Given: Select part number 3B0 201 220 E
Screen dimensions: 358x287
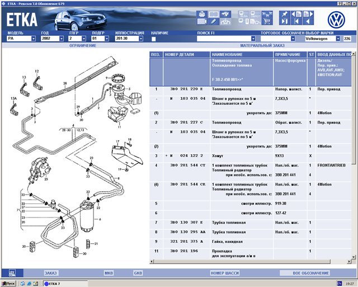Looking at the screenshot, I should coord(186,89).
